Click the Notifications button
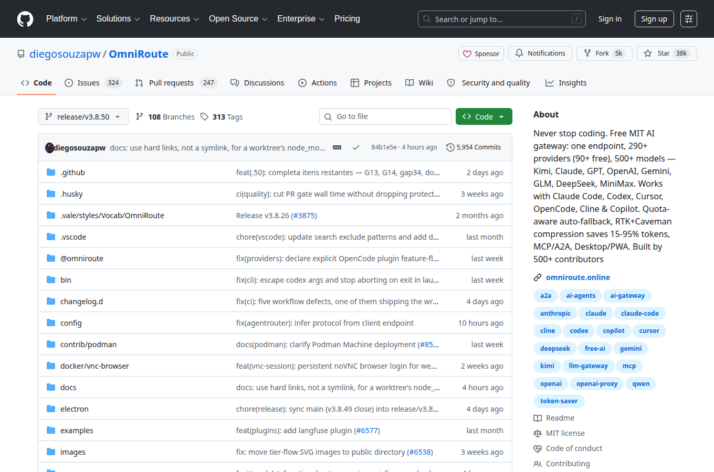This screenshot has height=472, width=714. tap(540, 53)
